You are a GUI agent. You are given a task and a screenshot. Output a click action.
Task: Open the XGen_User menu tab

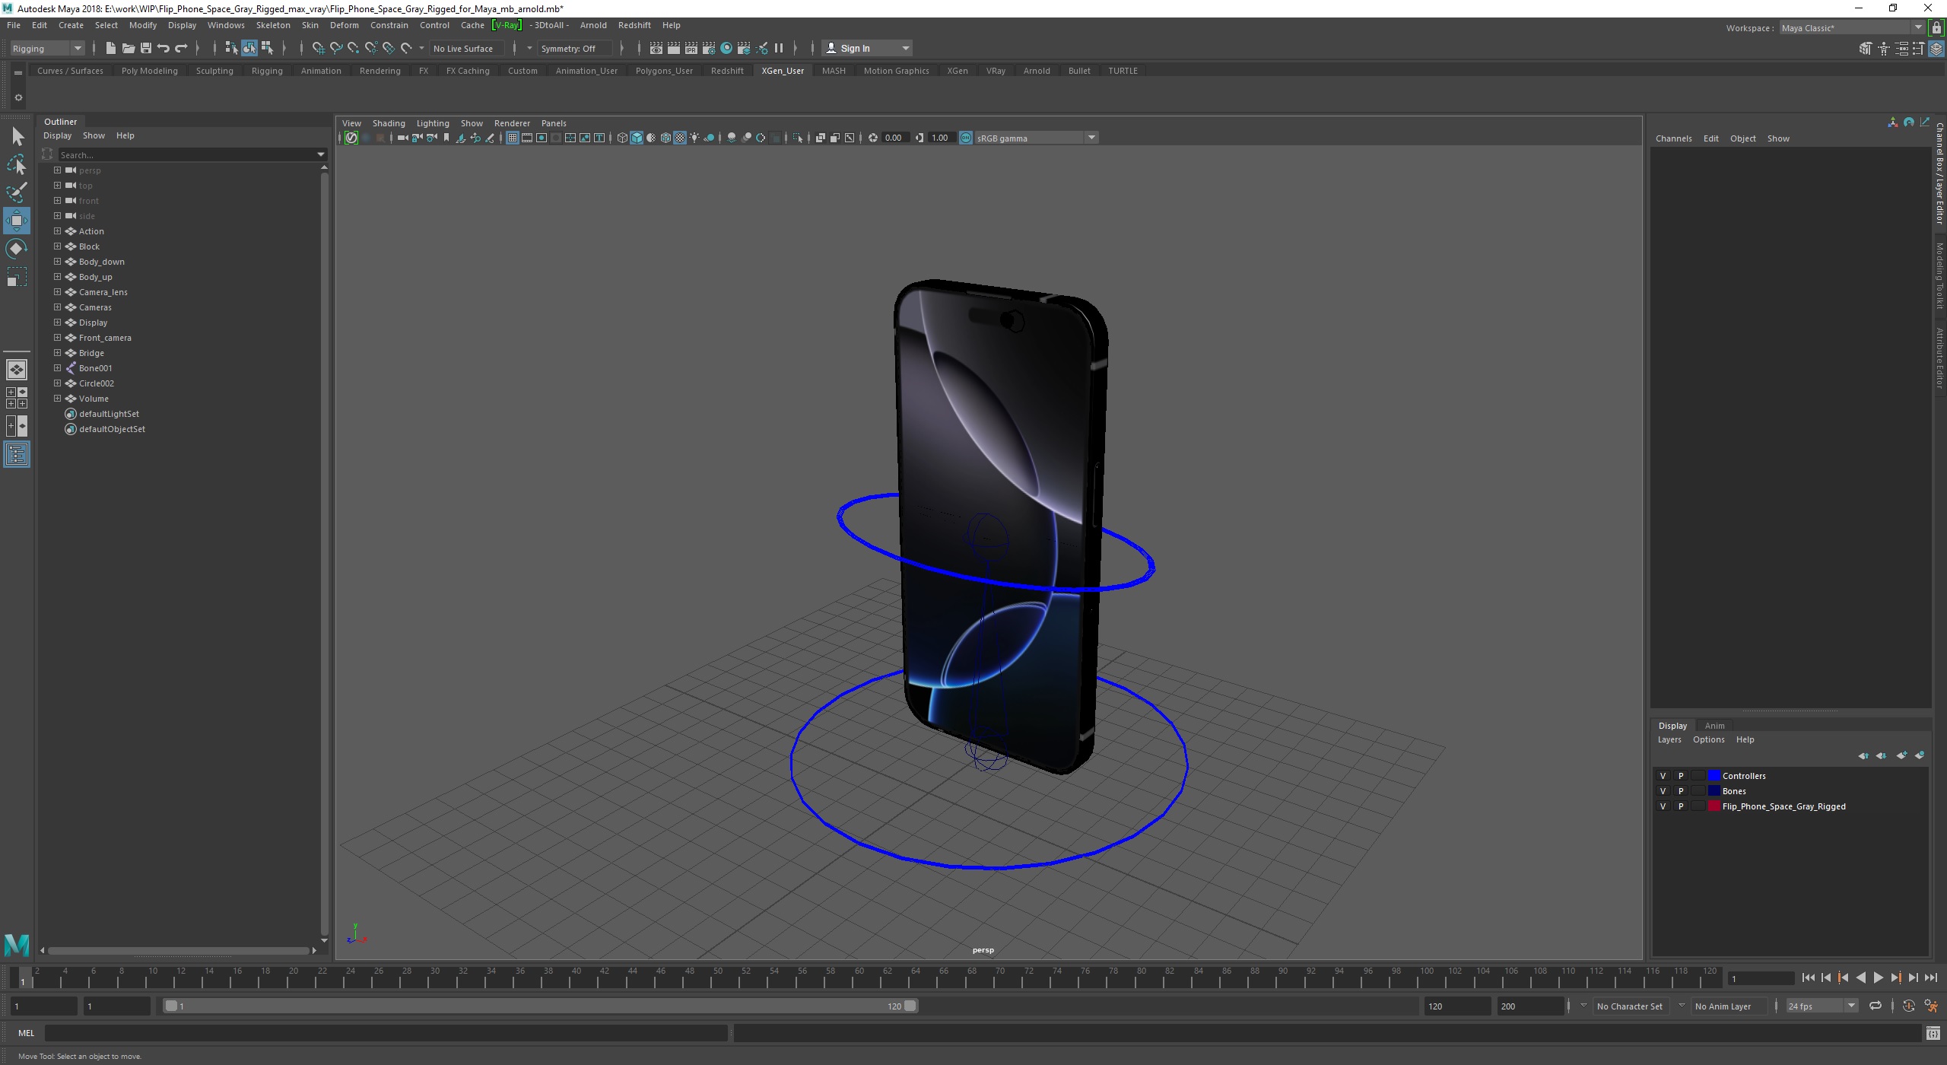(x=781, y=69)
